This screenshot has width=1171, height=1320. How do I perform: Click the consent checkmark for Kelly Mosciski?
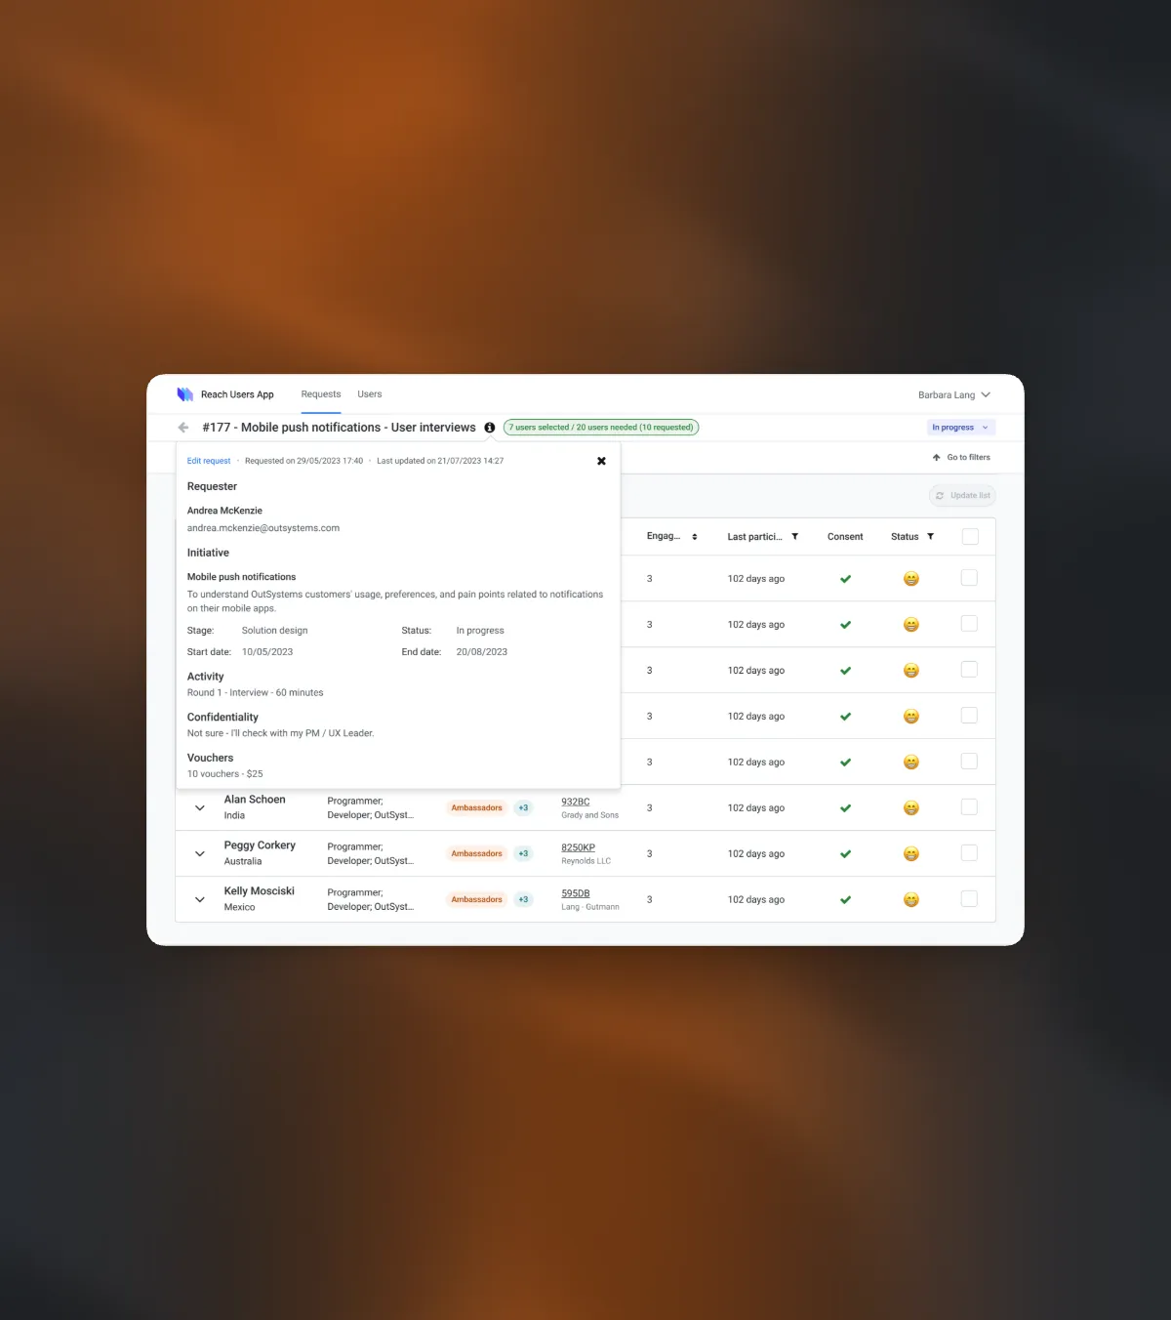click(x=846, y=900)
